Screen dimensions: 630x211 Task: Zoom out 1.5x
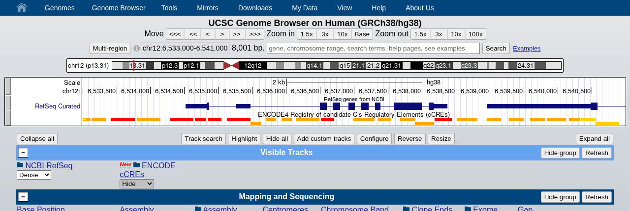(420, 34)
